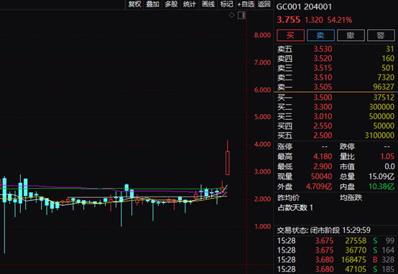Open the 统计 statistics tool
The height and width of the screenshot is (274, 398).
[x=190, y=4]
